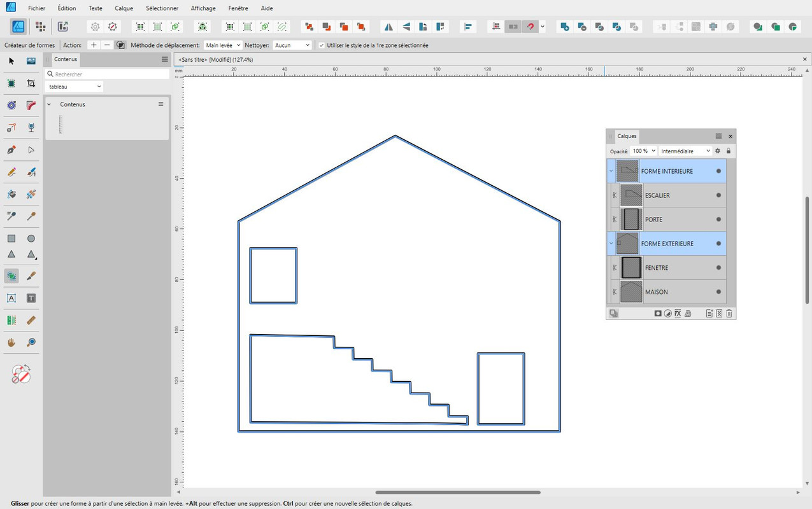Toggle visibility dot of FORME INTERIEURE layer

[718, 171]
